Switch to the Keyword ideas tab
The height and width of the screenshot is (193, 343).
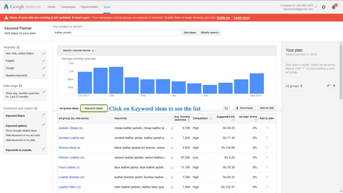[x=94, y=108]
